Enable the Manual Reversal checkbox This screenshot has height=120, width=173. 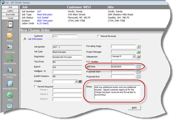(98, 36)
